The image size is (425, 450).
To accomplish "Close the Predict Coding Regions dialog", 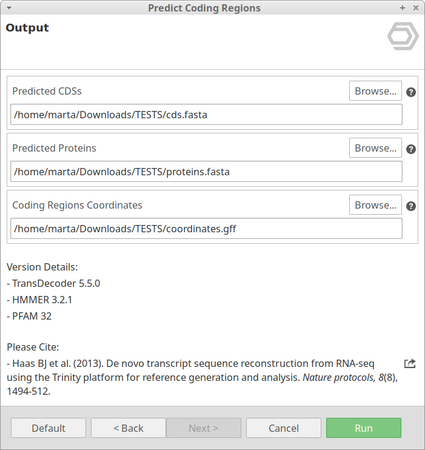I will [x=415, y=8].
